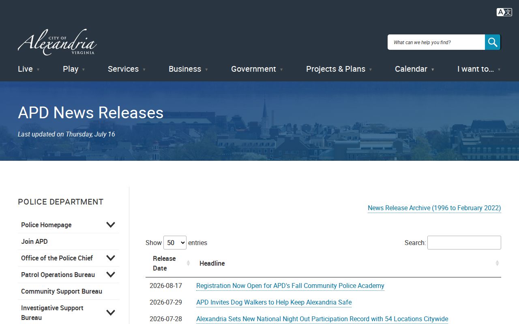
Task: Open Patrol Operations Bureau sidebar link
Action: point(58,275)
